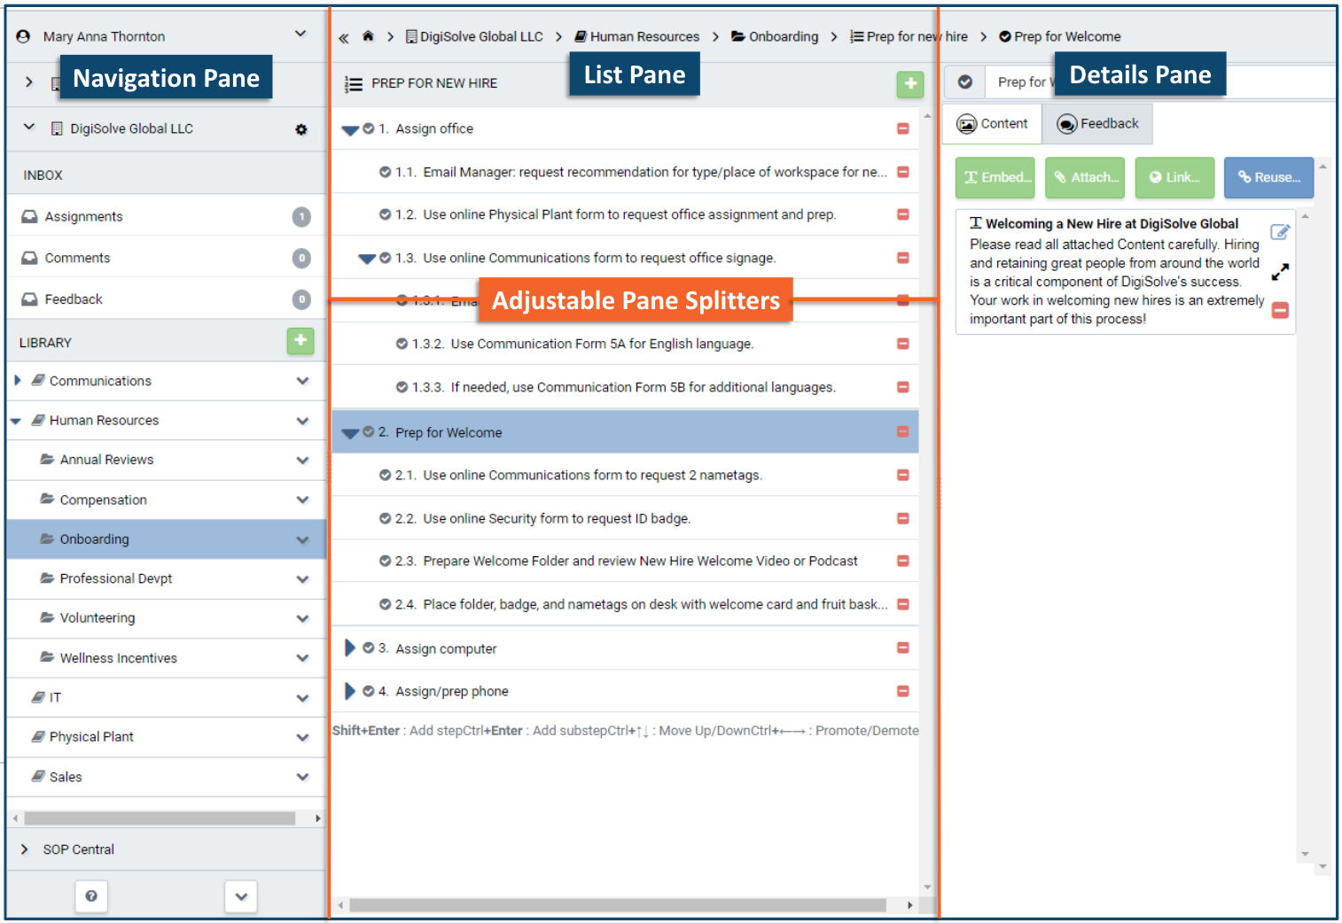
Task: Open help with the question mark icon
Action: [91, 896]
